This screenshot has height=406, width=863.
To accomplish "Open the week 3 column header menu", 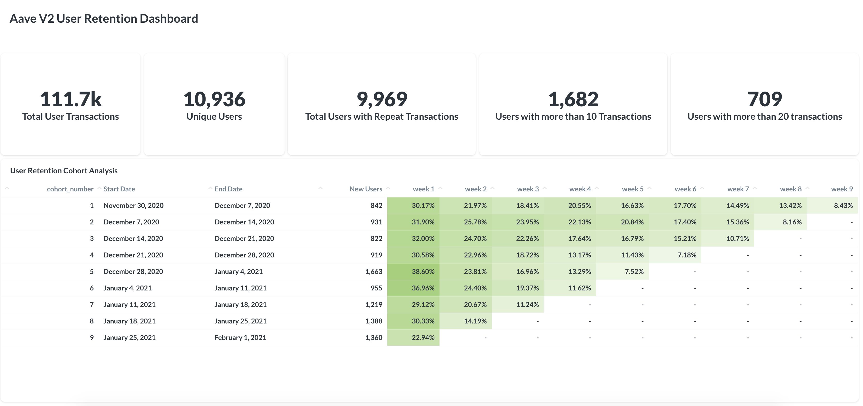I will click(x=528, y=189).
